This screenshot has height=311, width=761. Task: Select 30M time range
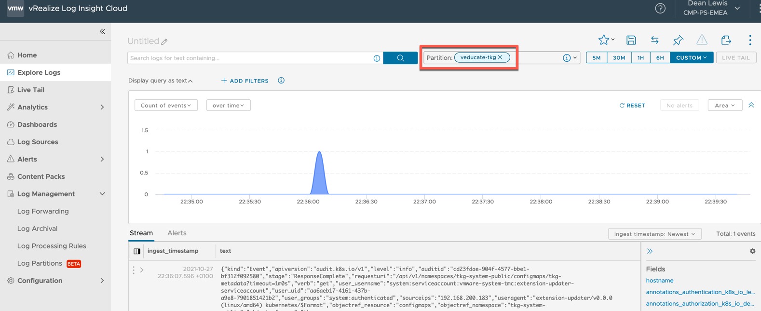tap(619, 57)
